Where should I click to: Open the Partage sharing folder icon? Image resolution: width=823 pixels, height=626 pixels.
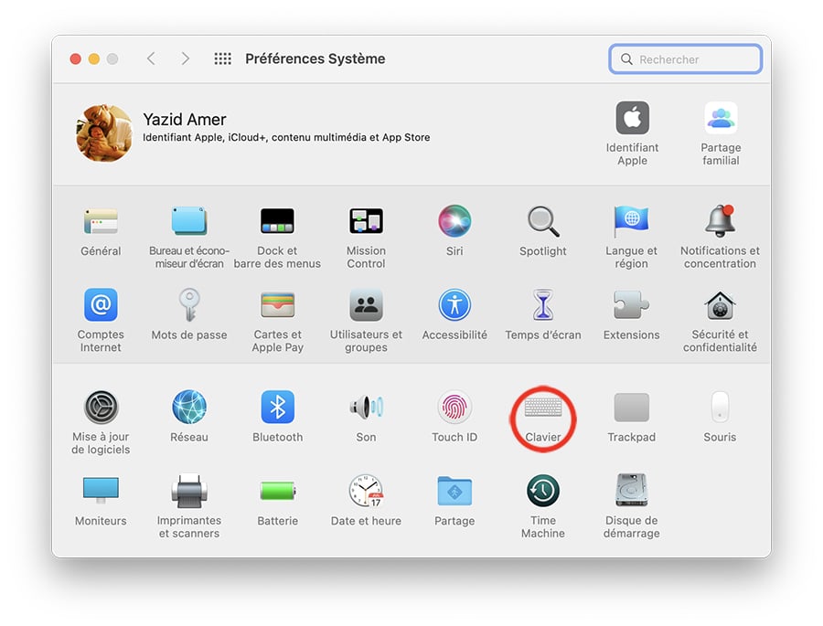(x=454, y=491)
